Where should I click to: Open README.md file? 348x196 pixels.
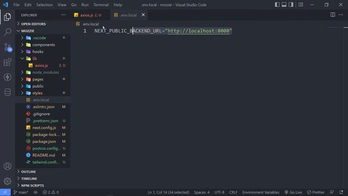(43, 155)
